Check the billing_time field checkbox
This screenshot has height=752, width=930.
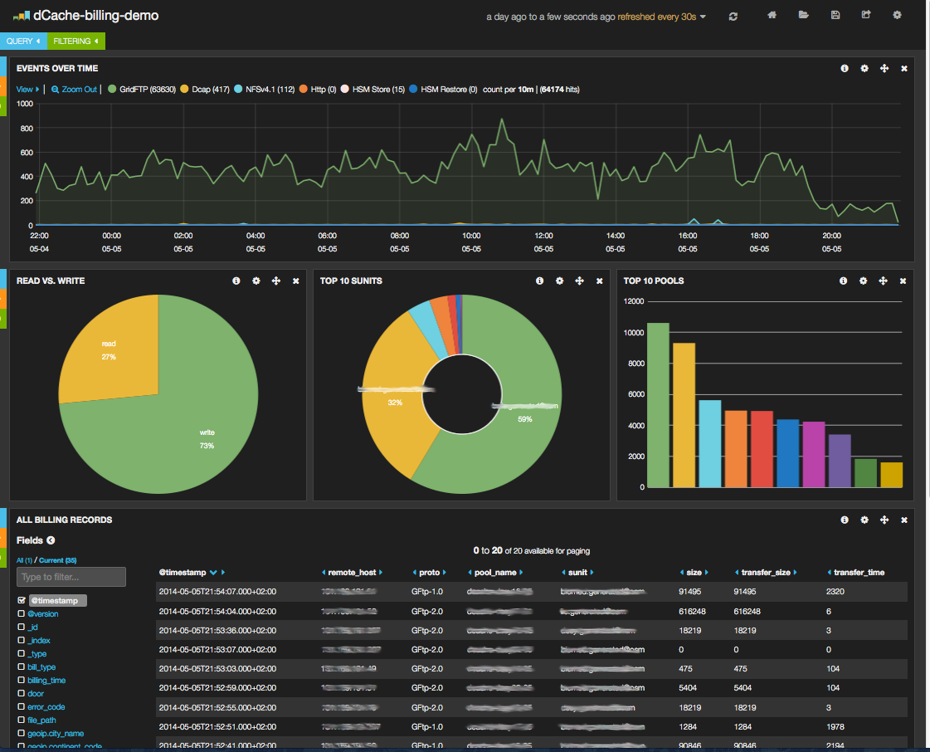[x=22, y=680]
